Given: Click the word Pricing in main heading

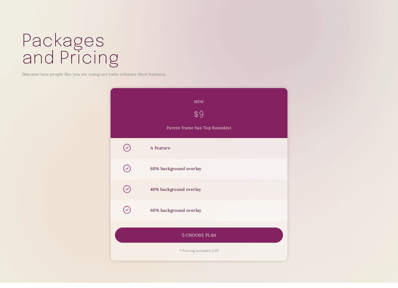Looking at the screenshot, I should (x=89, y=57).
